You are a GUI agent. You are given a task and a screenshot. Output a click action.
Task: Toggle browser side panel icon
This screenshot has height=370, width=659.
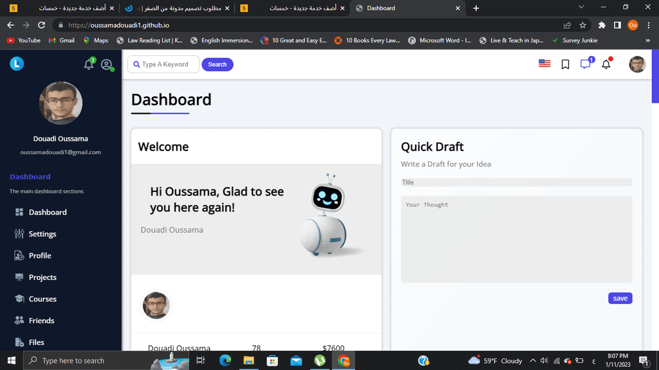(x=617, y=25)
